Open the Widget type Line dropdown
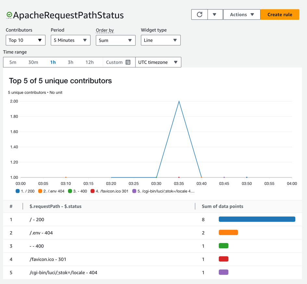This screenshot has height=284, width=307. click(x=160, y=40)
